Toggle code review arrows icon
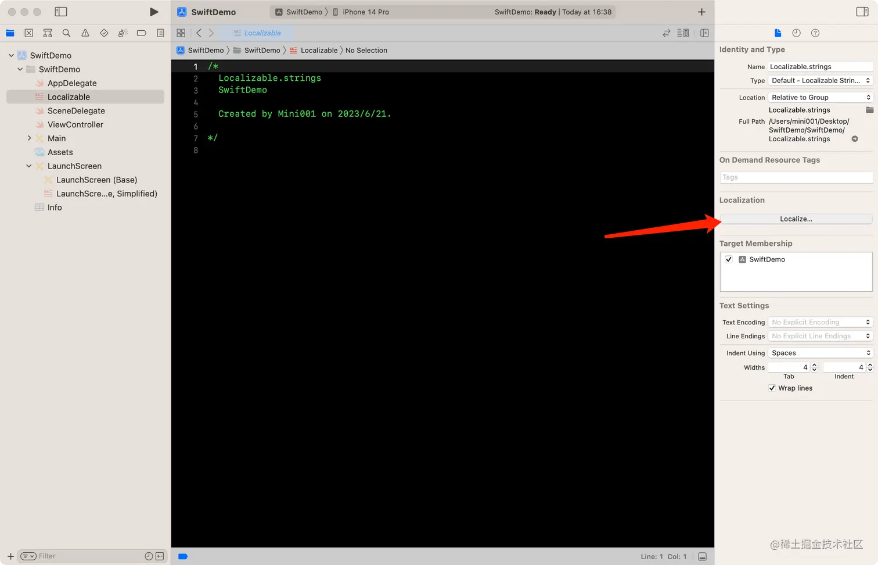 [x=667, y=33]
